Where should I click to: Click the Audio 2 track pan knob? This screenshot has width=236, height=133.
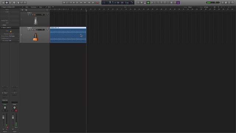click(48, 29)
